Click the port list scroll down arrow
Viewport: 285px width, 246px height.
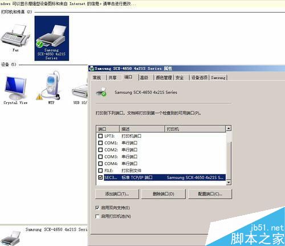click(229, 182)
